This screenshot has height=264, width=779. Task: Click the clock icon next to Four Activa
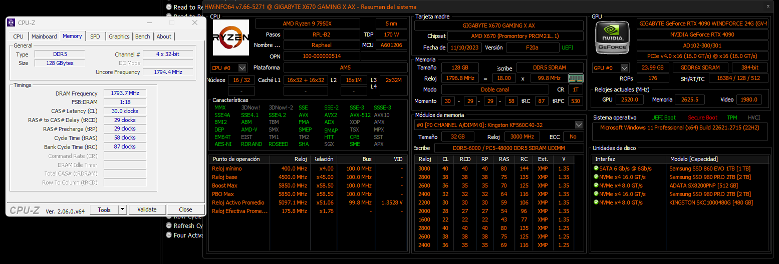[x=169, y=235]
